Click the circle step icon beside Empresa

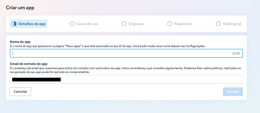[x=124, y=24]
